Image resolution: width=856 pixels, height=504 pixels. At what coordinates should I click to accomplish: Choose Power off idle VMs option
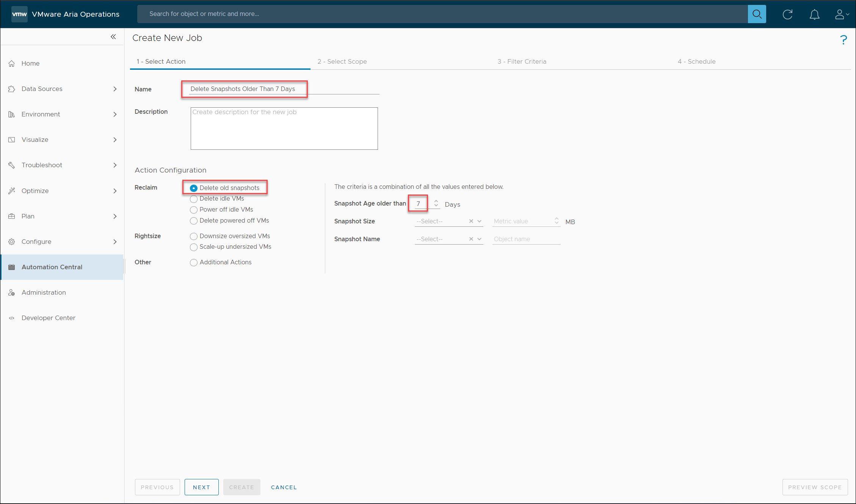coord(194,210)
